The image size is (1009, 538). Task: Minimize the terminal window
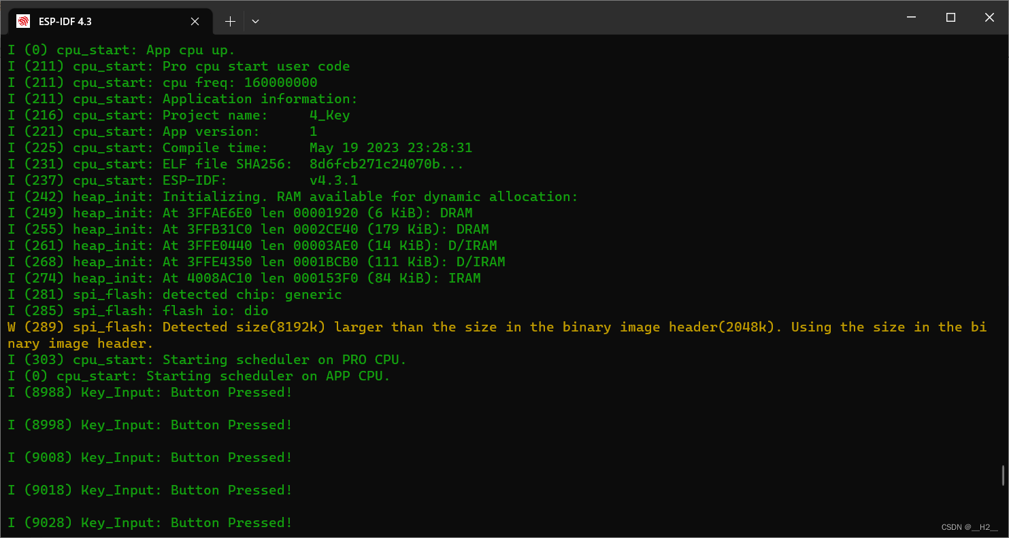pyautogui.click(x=912, y=17)
